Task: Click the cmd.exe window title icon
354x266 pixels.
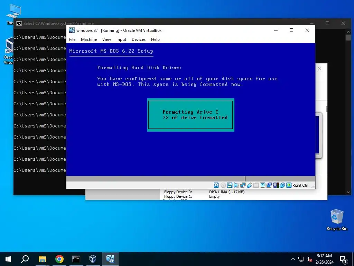Action: [x=19, y=23]
